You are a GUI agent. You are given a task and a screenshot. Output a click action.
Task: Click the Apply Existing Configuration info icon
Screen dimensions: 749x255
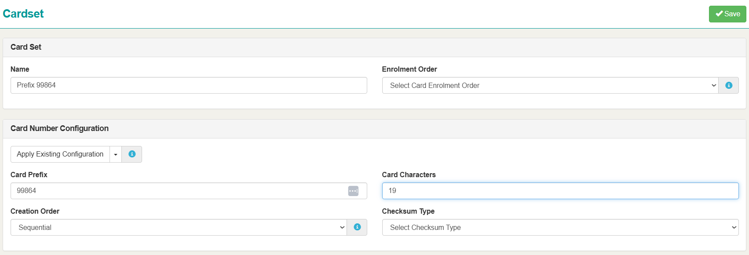[x=132, y=154]
